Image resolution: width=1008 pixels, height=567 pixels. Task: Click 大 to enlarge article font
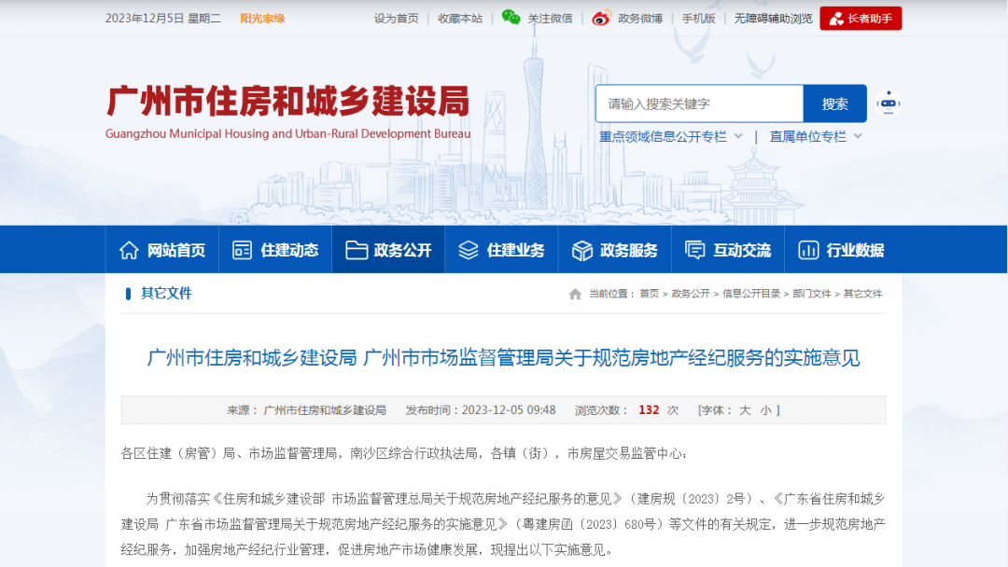745,410
